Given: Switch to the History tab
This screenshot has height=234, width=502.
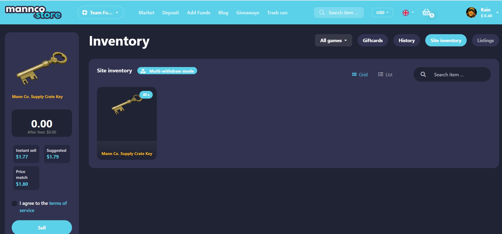Looking at the screenshot, I should click(407, 40).
